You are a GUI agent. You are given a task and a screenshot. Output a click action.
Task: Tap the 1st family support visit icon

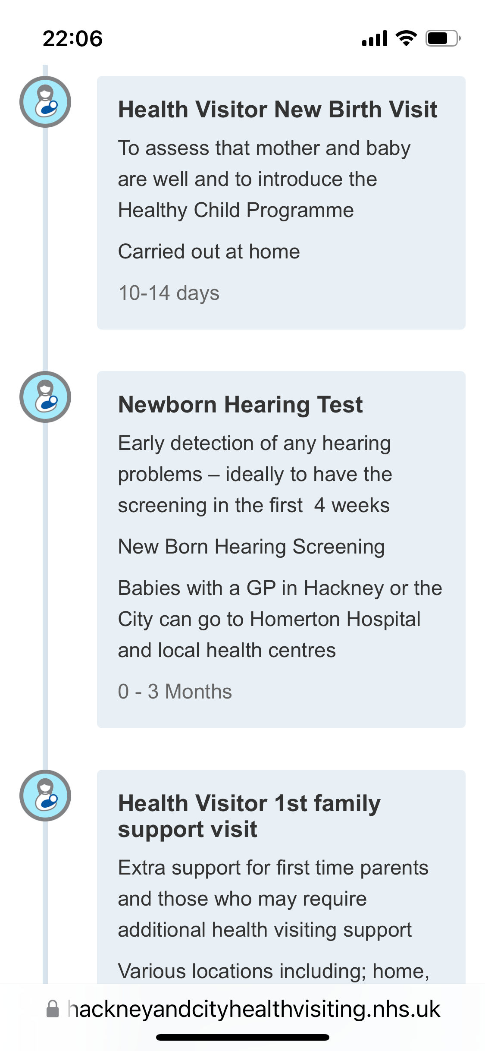pos(45,796)
